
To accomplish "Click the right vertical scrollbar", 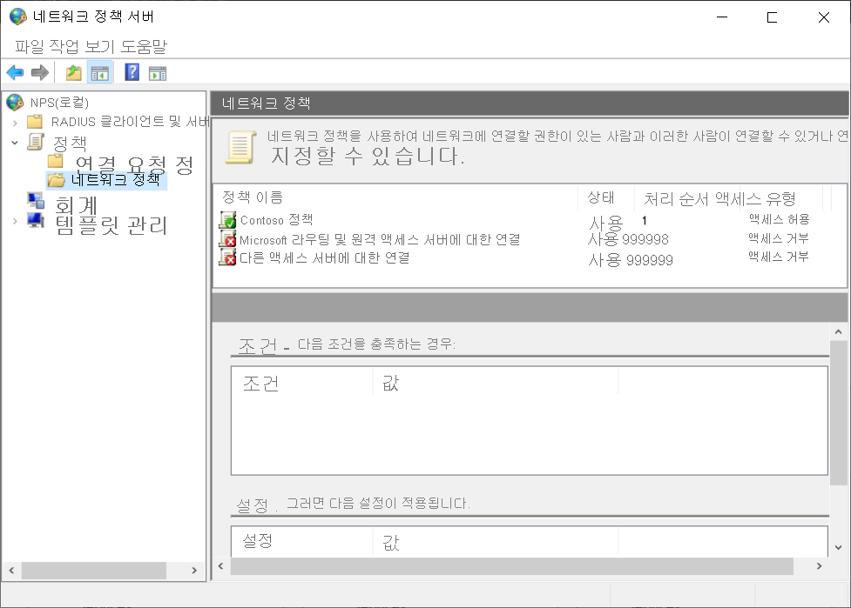I will pos(839,409).
